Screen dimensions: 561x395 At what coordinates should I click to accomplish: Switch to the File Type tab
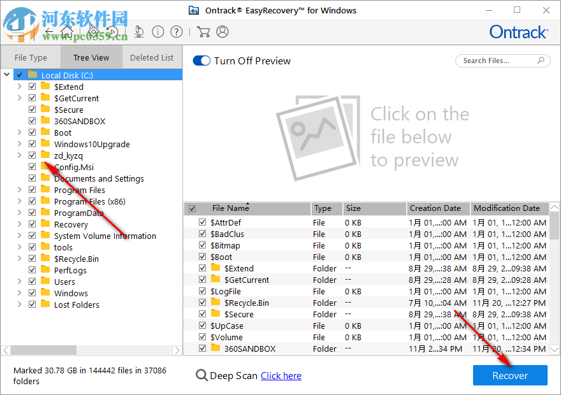[31, 57]
